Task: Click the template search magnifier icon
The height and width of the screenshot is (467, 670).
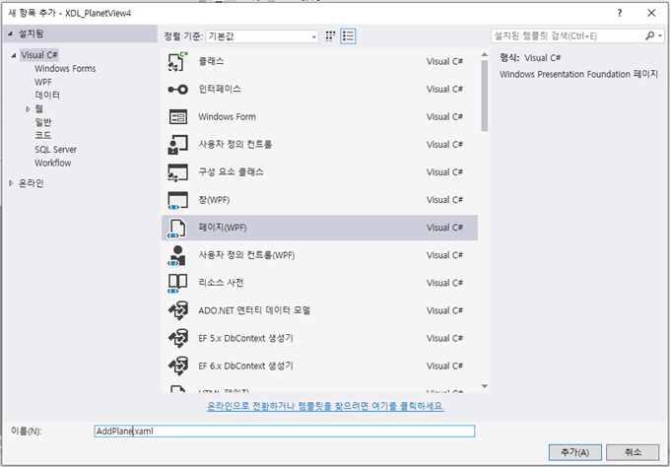Action: [649, 35]
